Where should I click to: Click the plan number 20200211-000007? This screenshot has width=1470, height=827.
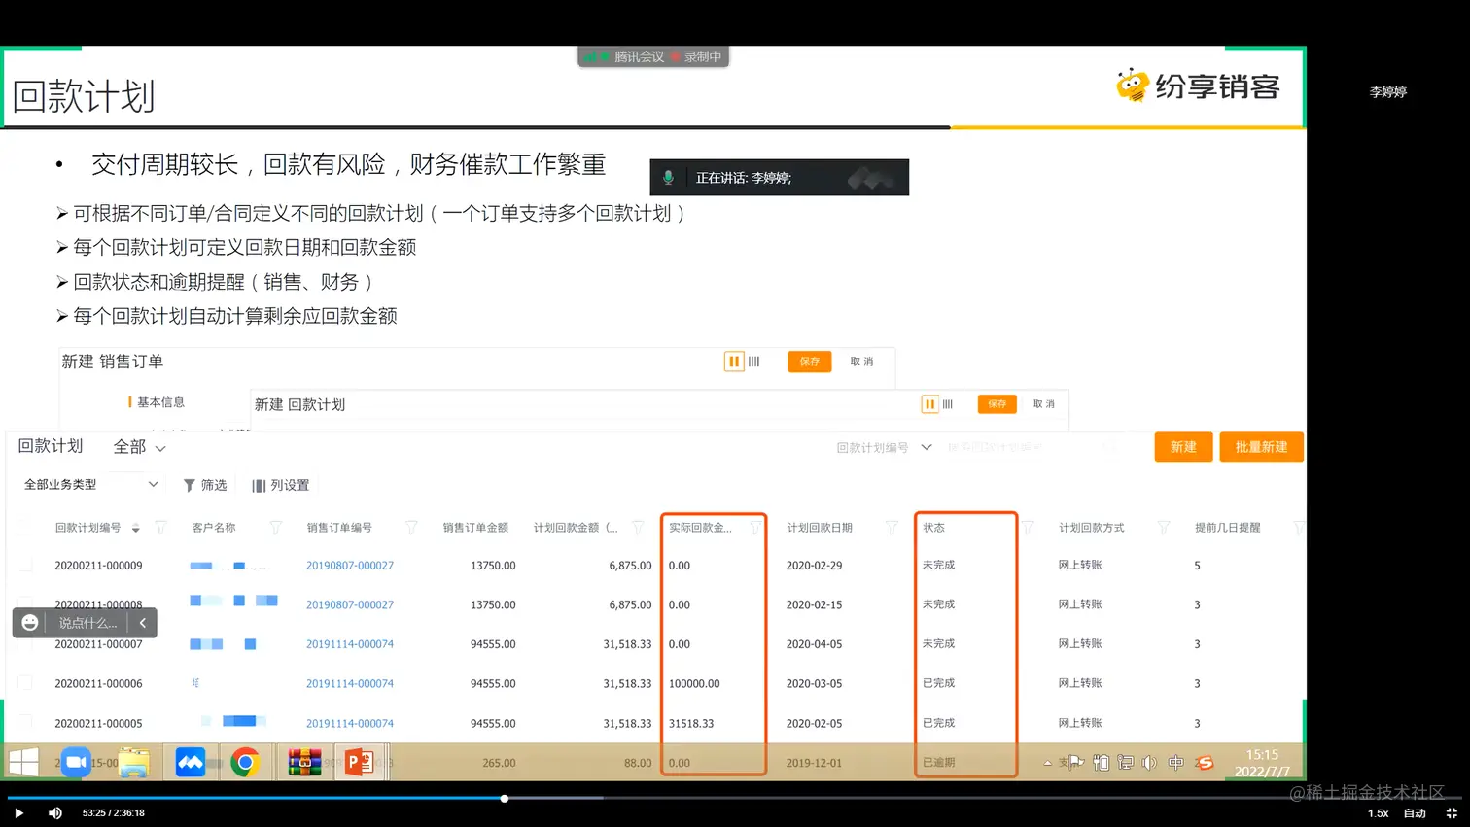[98, 644]
